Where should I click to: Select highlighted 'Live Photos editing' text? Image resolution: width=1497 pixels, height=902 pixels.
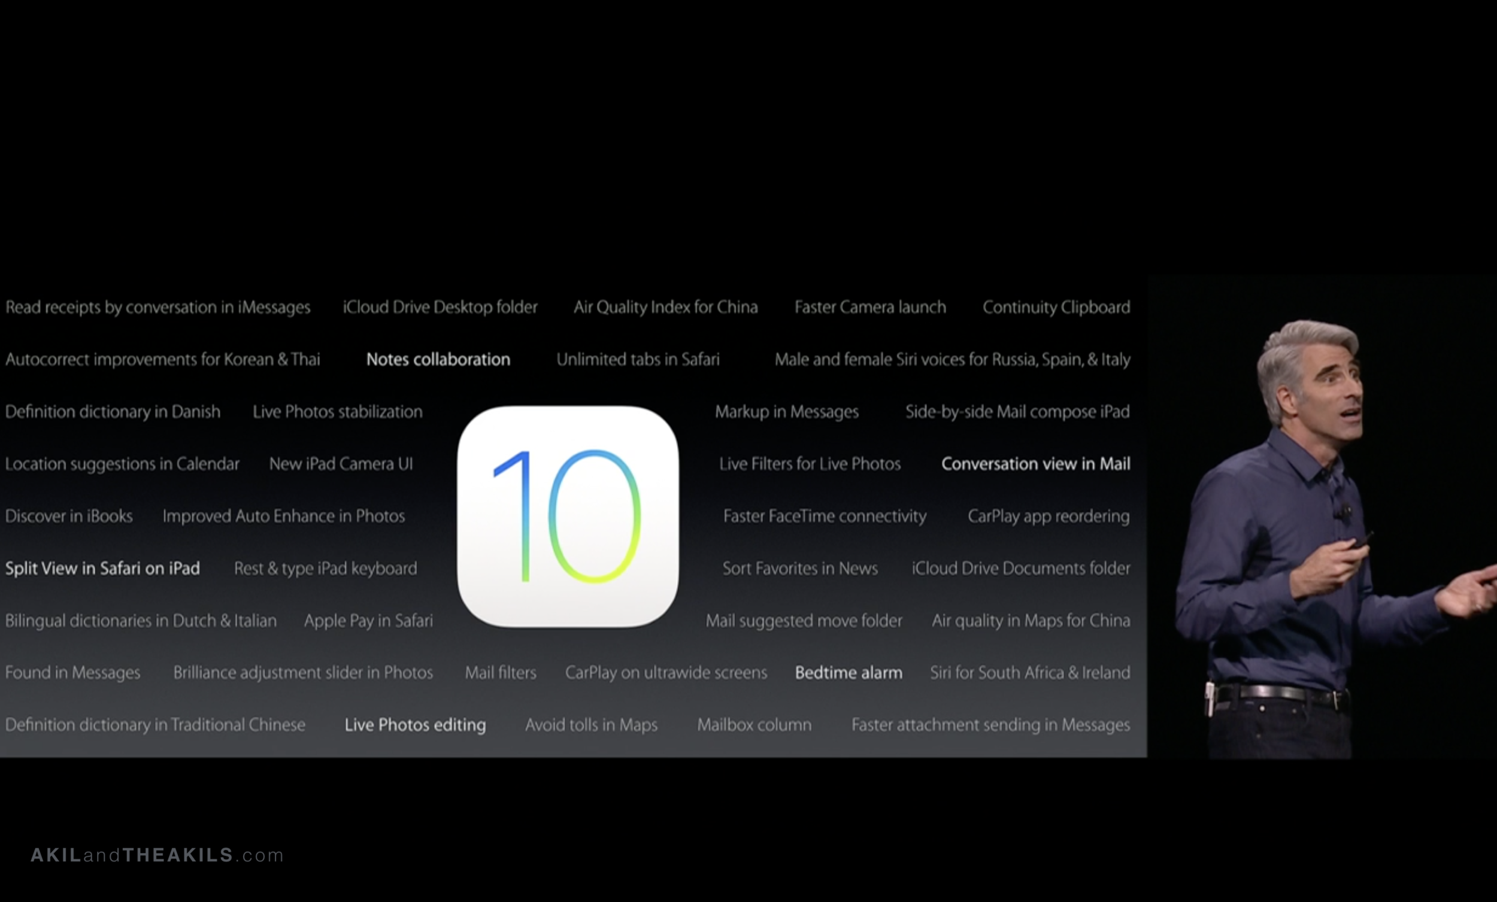pyautogui.click(x=416, y=725)
